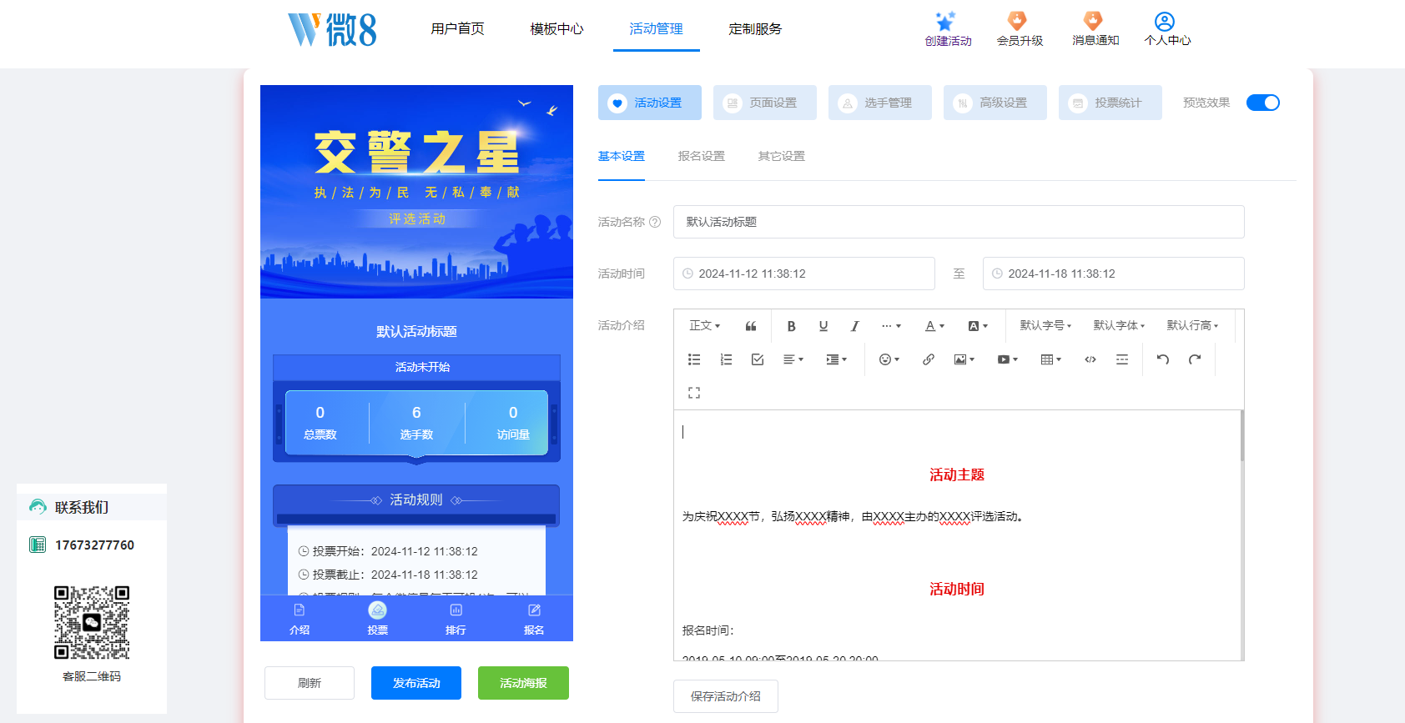Image resolution: width=1405 pixels, height=723 pixels.
Task: Tap 投票 in the preview bottom bar
Action: (377, 619)
